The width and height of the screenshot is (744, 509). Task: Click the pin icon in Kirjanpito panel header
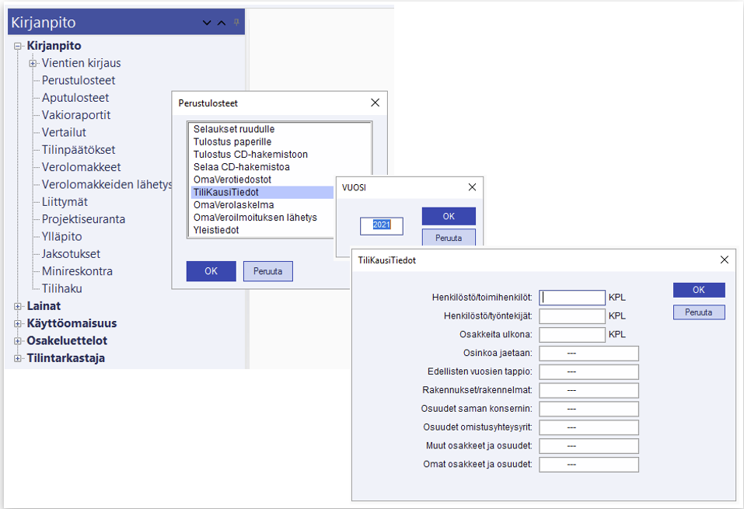pyautogui.click(x=237, y=22)
